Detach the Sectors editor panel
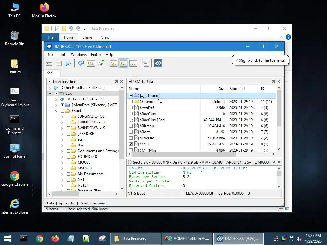The image size is (327, 245). [x=273, y=162]
